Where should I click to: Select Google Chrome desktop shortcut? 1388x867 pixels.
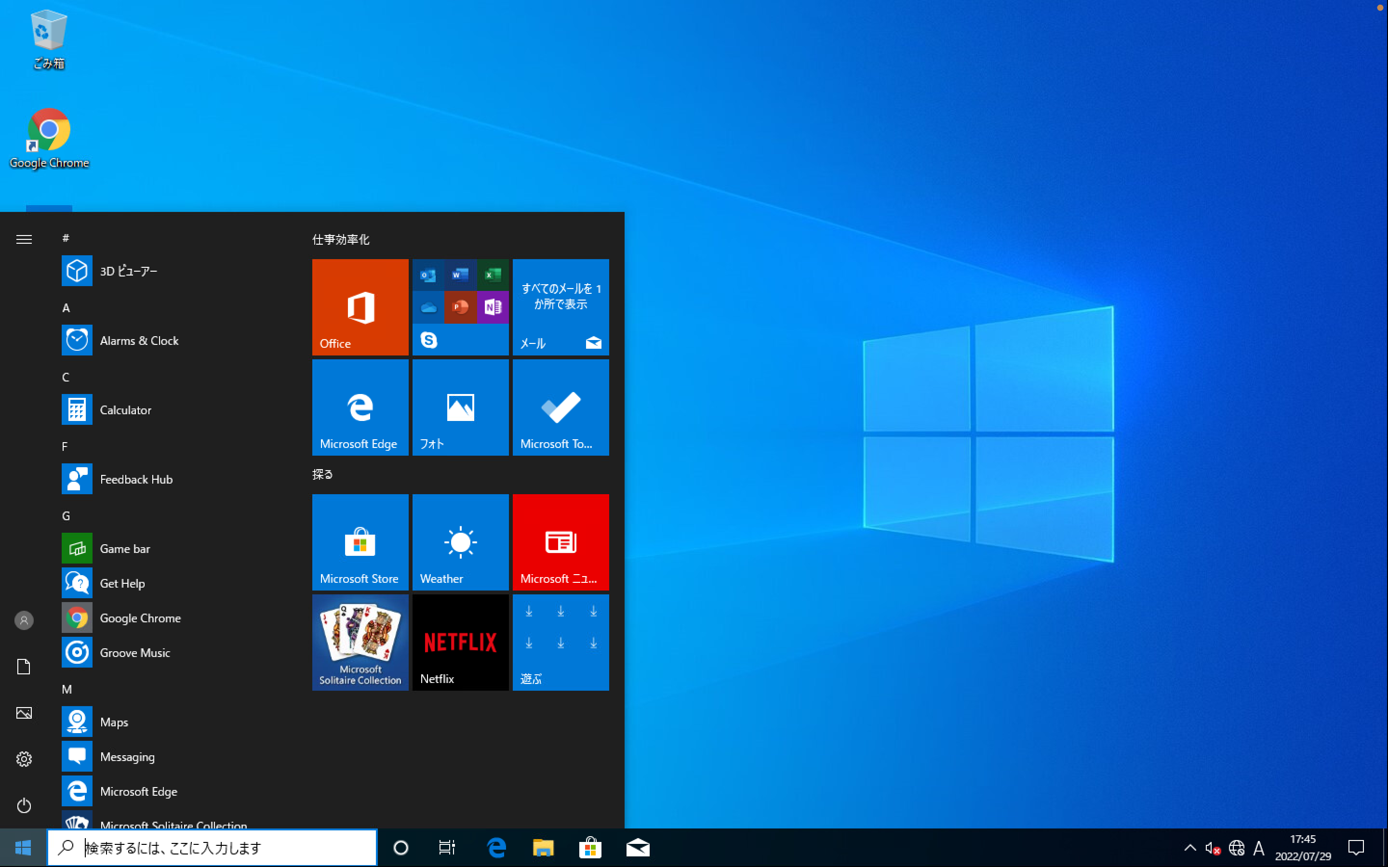click(x=49, y=138)
